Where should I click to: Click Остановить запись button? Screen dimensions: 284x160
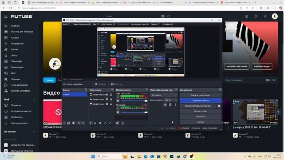click(201, 100)
